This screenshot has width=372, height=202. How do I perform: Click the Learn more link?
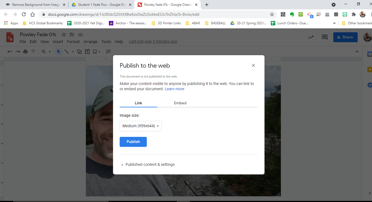point(174,89)
